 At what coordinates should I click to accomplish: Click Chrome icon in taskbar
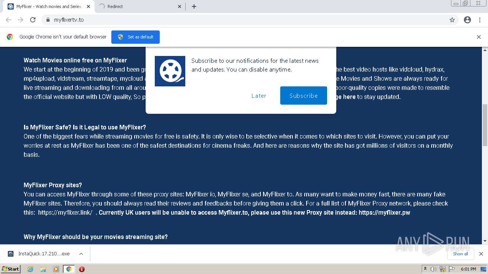[69, 269]
